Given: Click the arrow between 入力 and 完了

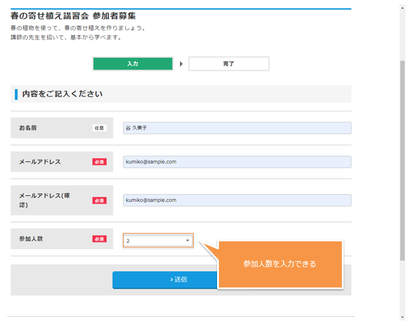Looking at the screenshot, I should tap(181, 63).
